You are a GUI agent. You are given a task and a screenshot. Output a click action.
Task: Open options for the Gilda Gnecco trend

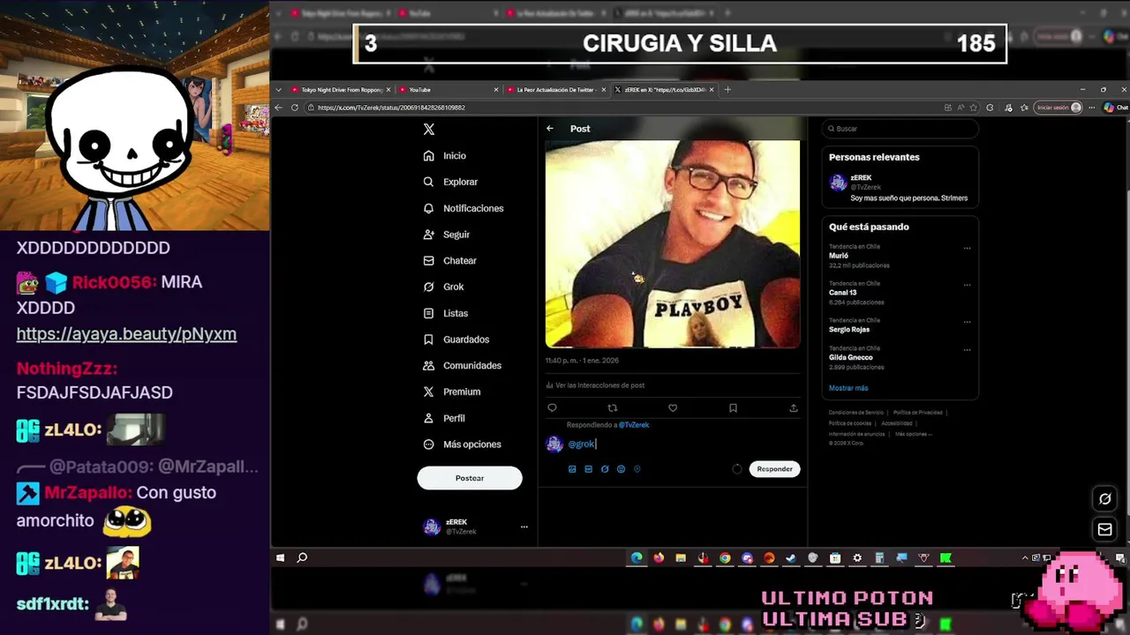(x=967, y=350)
